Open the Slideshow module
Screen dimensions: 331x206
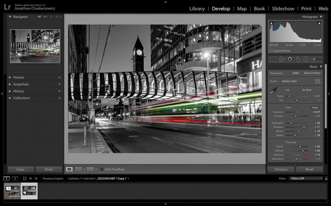[283, 9]
